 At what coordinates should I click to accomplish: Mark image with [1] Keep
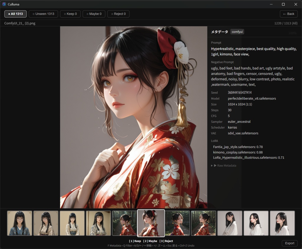point(135,241)
